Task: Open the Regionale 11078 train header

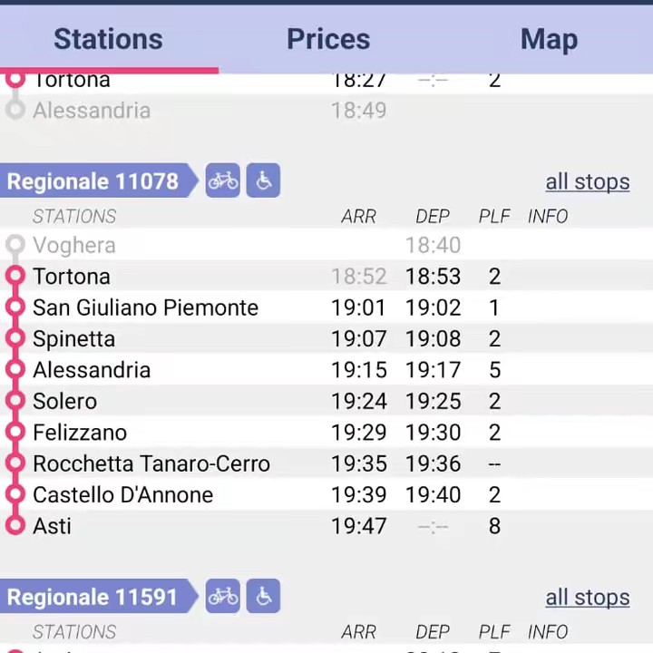Action: (x=93, y=180)
